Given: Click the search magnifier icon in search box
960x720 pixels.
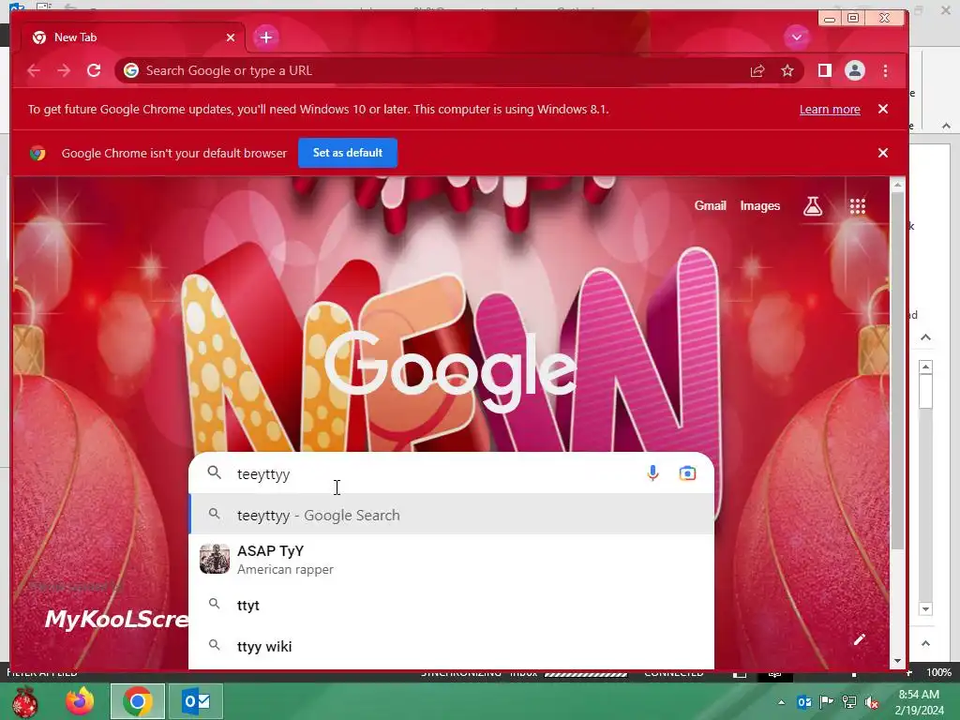Looking at the screenshot, I should click(215, 472).
